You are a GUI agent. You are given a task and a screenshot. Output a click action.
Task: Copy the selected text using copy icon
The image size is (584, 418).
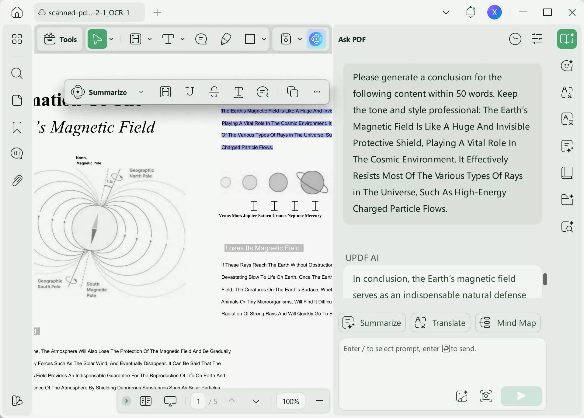click(292, 92)
